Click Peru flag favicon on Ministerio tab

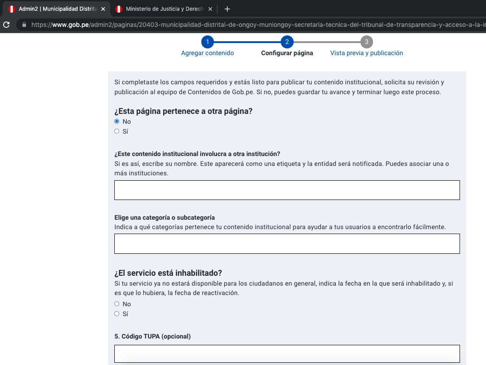coord(119,9)
